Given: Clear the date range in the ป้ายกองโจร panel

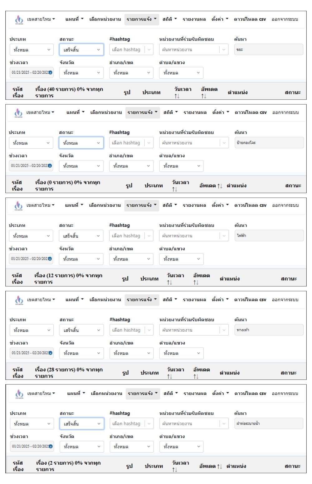Looking at the screenshot, I should [x=50, y=165].
